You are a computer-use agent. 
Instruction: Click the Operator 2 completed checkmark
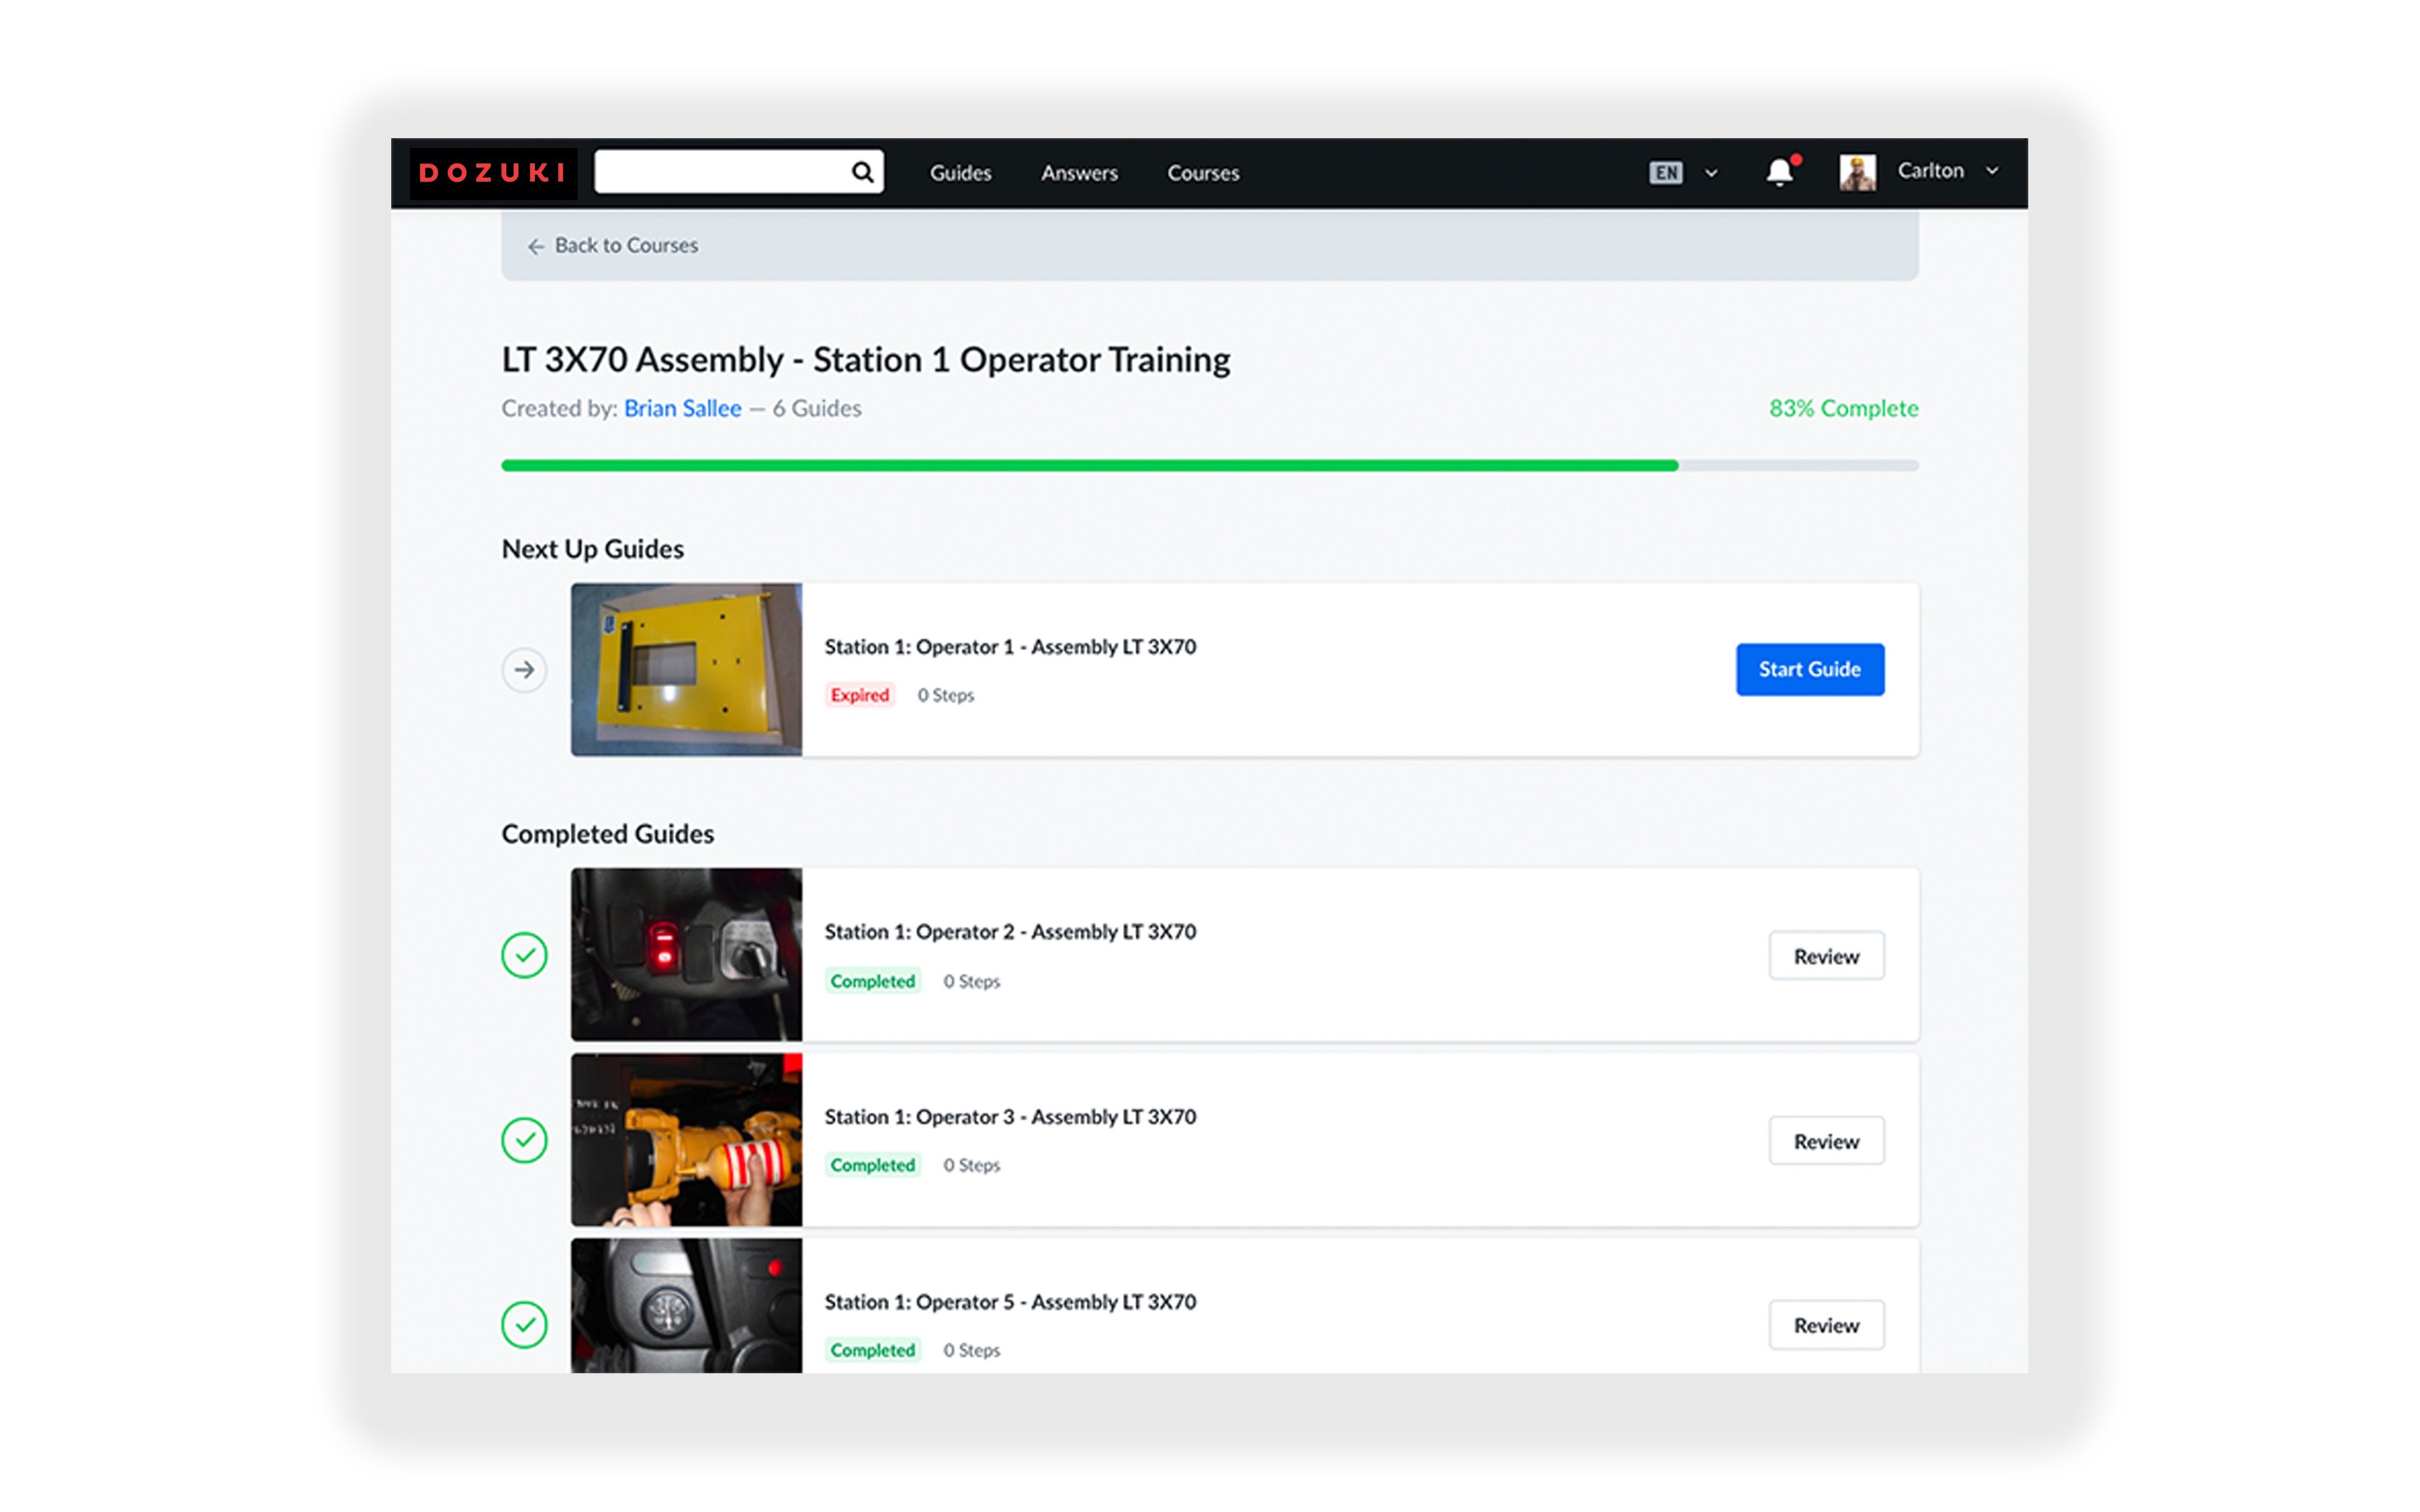(x=524, y=955)
